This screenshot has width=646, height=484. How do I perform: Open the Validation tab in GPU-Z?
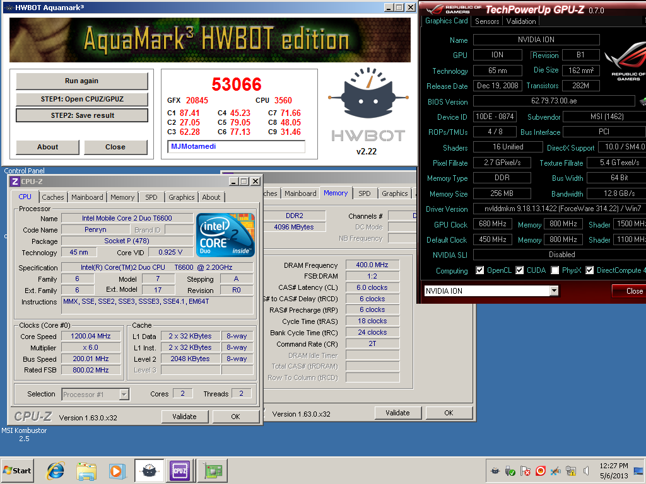point(520,21)
